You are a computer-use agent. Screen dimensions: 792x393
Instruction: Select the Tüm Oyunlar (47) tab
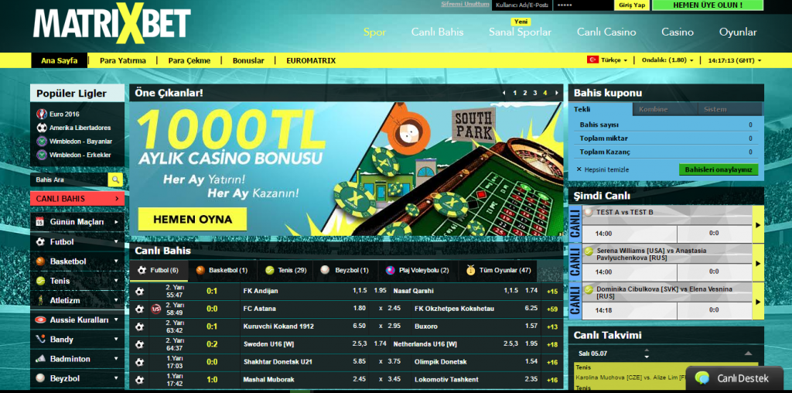pos(498,270)
